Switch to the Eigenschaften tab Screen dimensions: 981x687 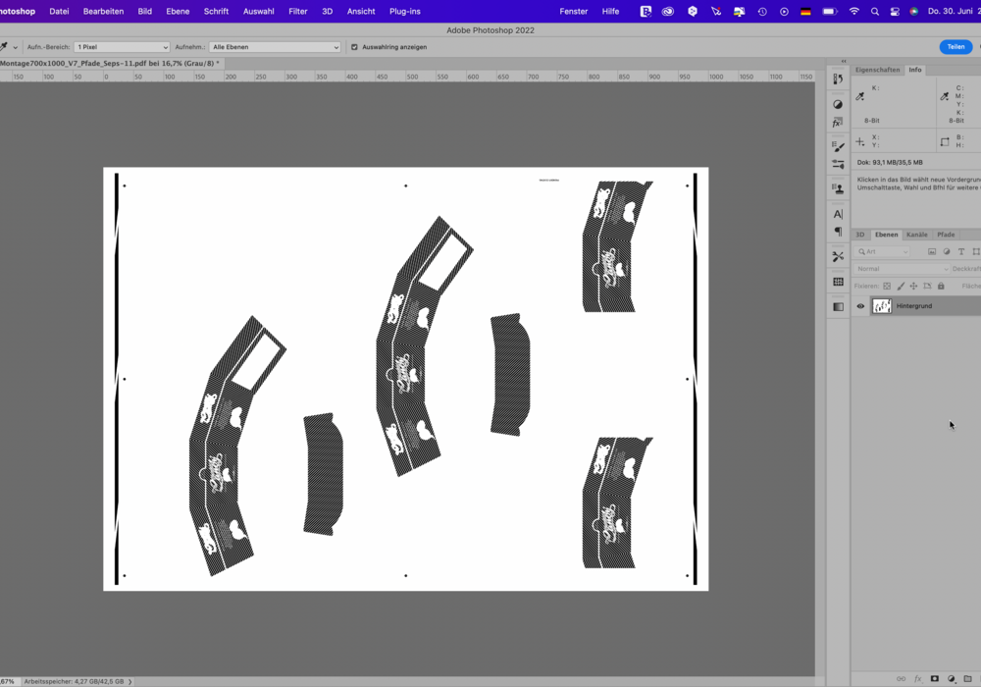click(x=878, y=70)
